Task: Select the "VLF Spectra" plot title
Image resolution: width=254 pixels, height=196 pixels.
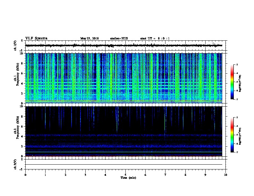Action: pos(36,38)
